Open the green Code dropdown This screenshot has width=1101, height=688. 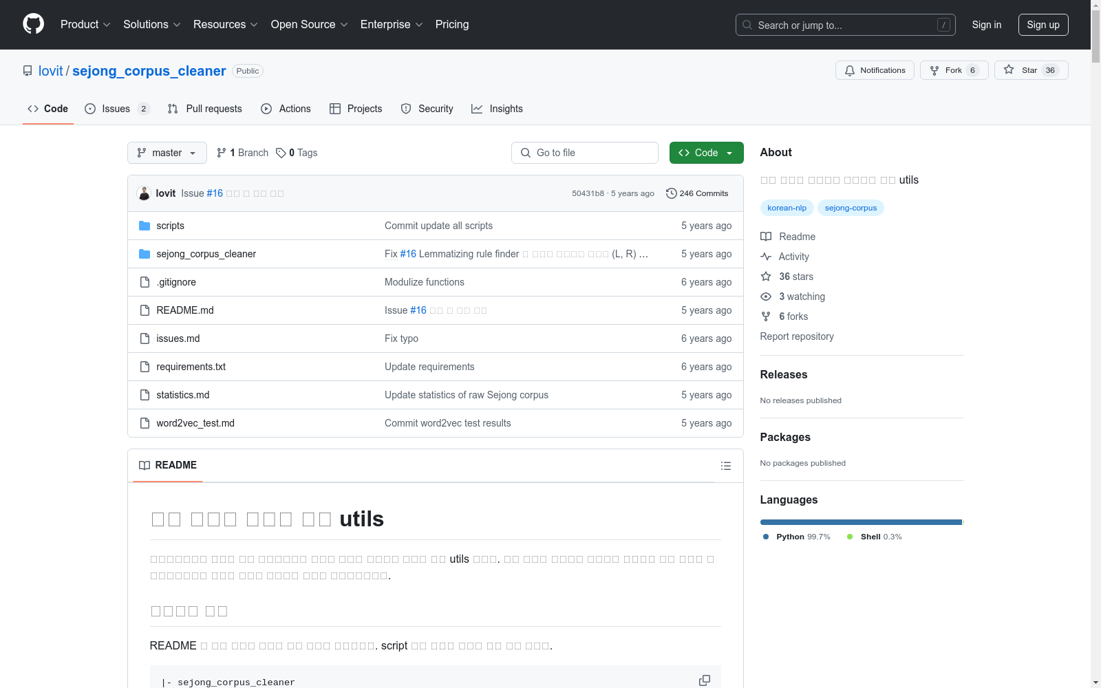click(706, 153)
